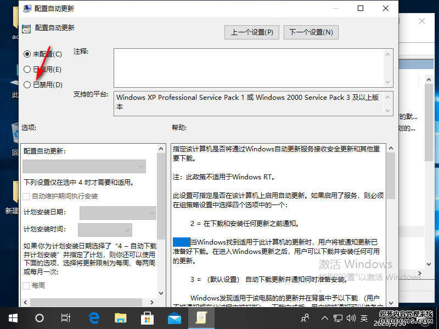Select the 已禁用(D) radio option
Image resolution: width=439 pixels, height=329 pixels.
(27, 84)
